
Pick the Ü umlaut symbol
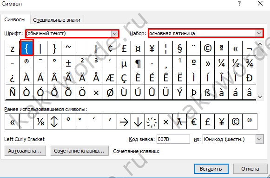tap(166, 92)
